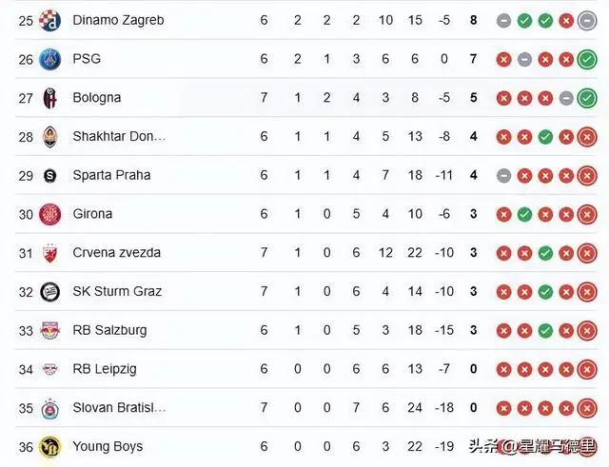Click the PSG club crest
609x467 pixels.
[50, 59]
